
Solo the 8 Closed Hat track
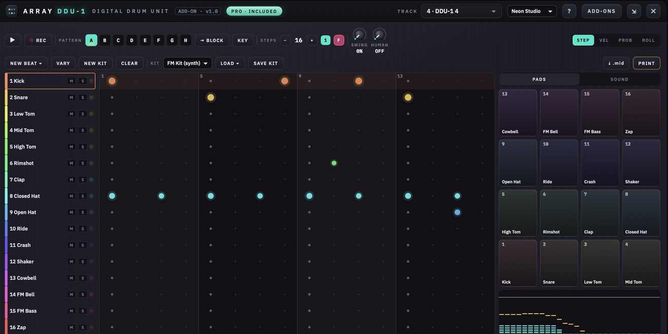(83, 196)
